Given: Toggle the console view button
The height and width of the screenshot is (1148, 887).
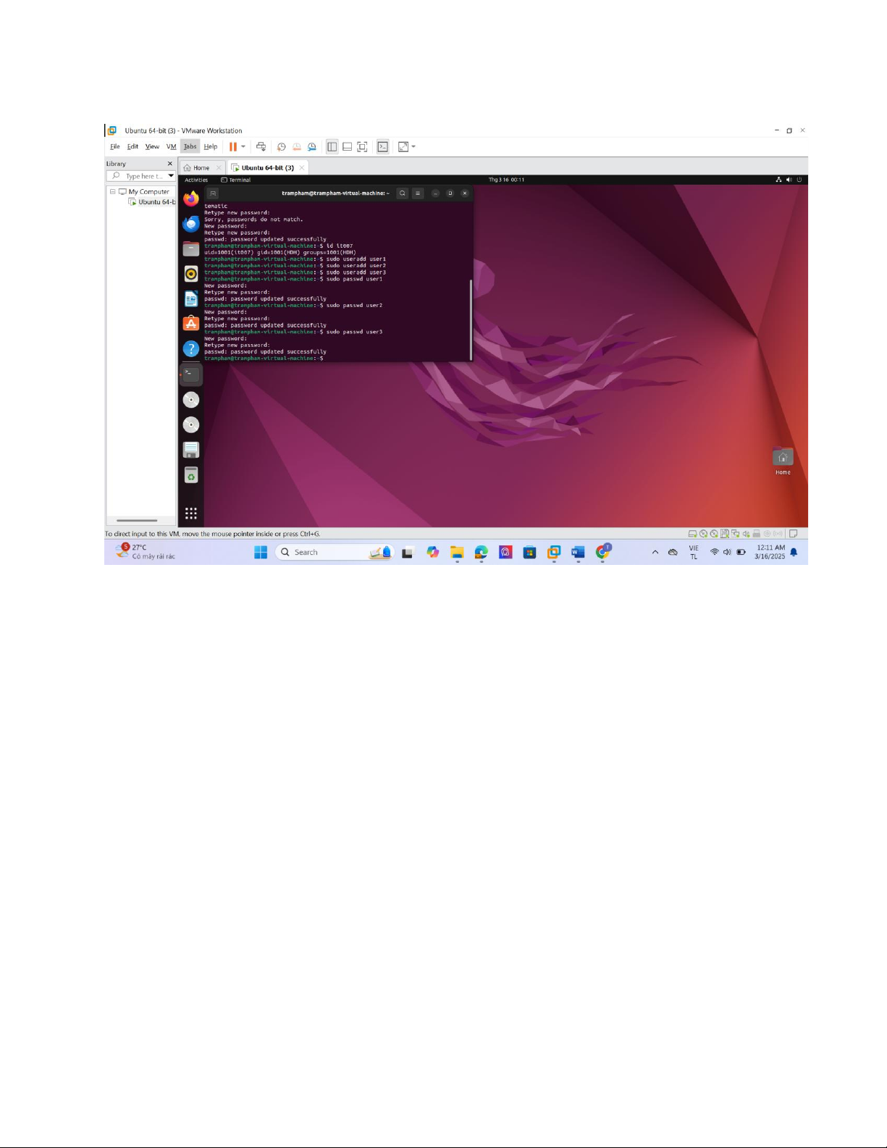Looking at the screenshot, I should (383, 147).
